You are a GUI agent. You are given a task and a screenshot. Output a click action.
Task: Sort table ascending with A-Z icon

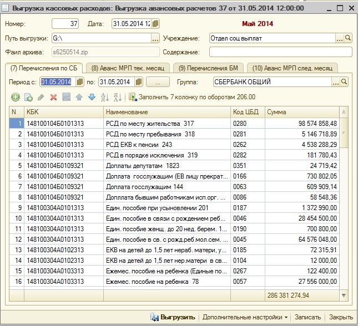(x=105, y=97)
